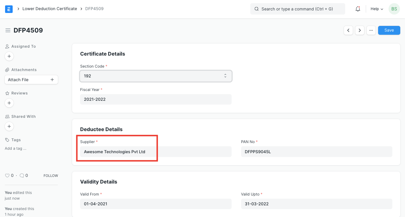Expand the Help menu

tap(377, 9)
